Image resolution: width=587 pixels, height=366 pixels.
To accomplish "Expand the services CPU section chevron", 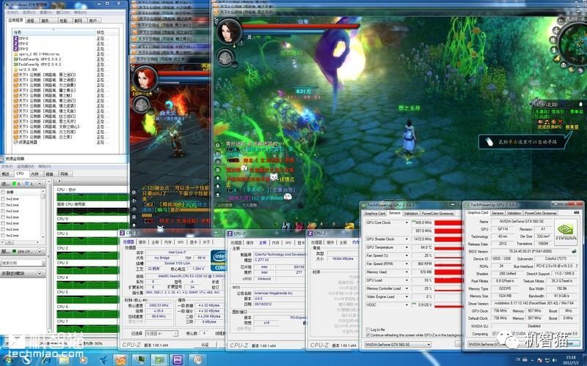I will tap(39, 251).
